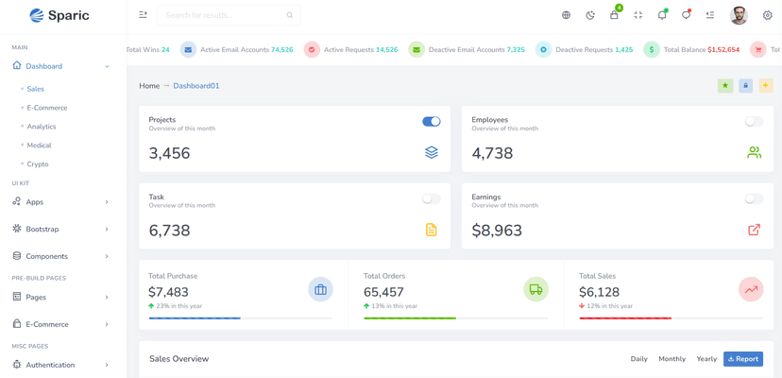Click the Sparic logo
782x378 pixels.
(x=59, y=15)
